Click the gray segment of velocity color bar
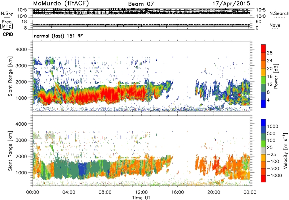Viewport: 289px width, 200px height. [263, 151]
